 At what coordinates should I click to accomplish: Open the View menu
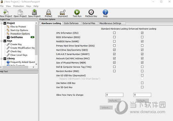(8, 6)
